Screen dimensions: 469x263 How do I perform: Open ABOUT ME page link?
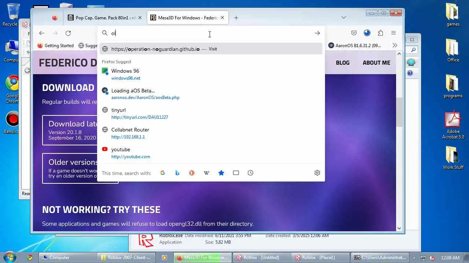pyautogui.click(x=376, y=63)
